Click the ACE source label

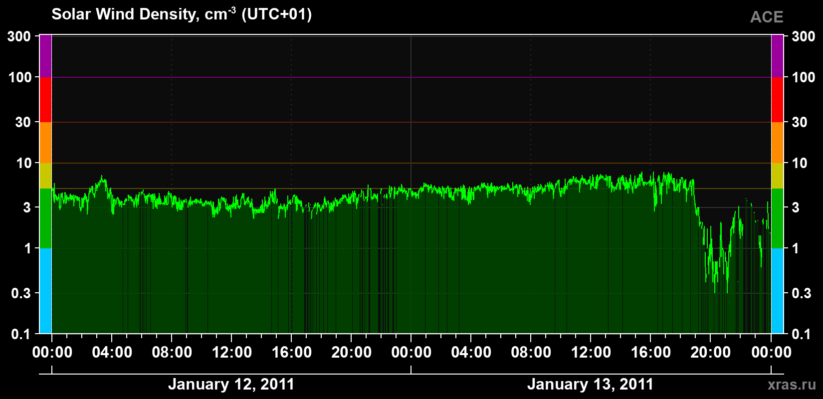767,17
